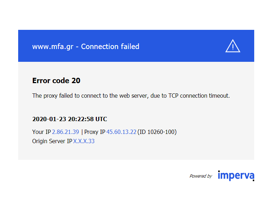Click the 'UTC' timezone text
This screenshot has width=277, height=200.
click(x=101, y=119)
